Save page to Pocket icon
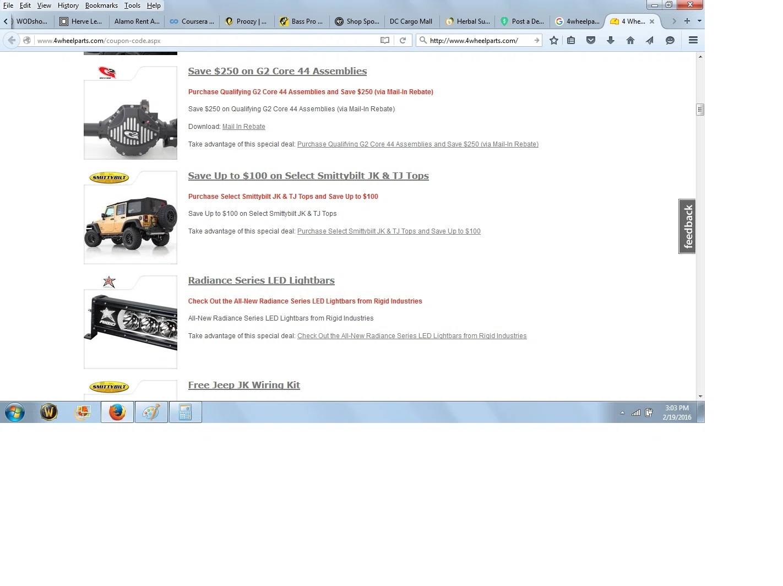 591,40
